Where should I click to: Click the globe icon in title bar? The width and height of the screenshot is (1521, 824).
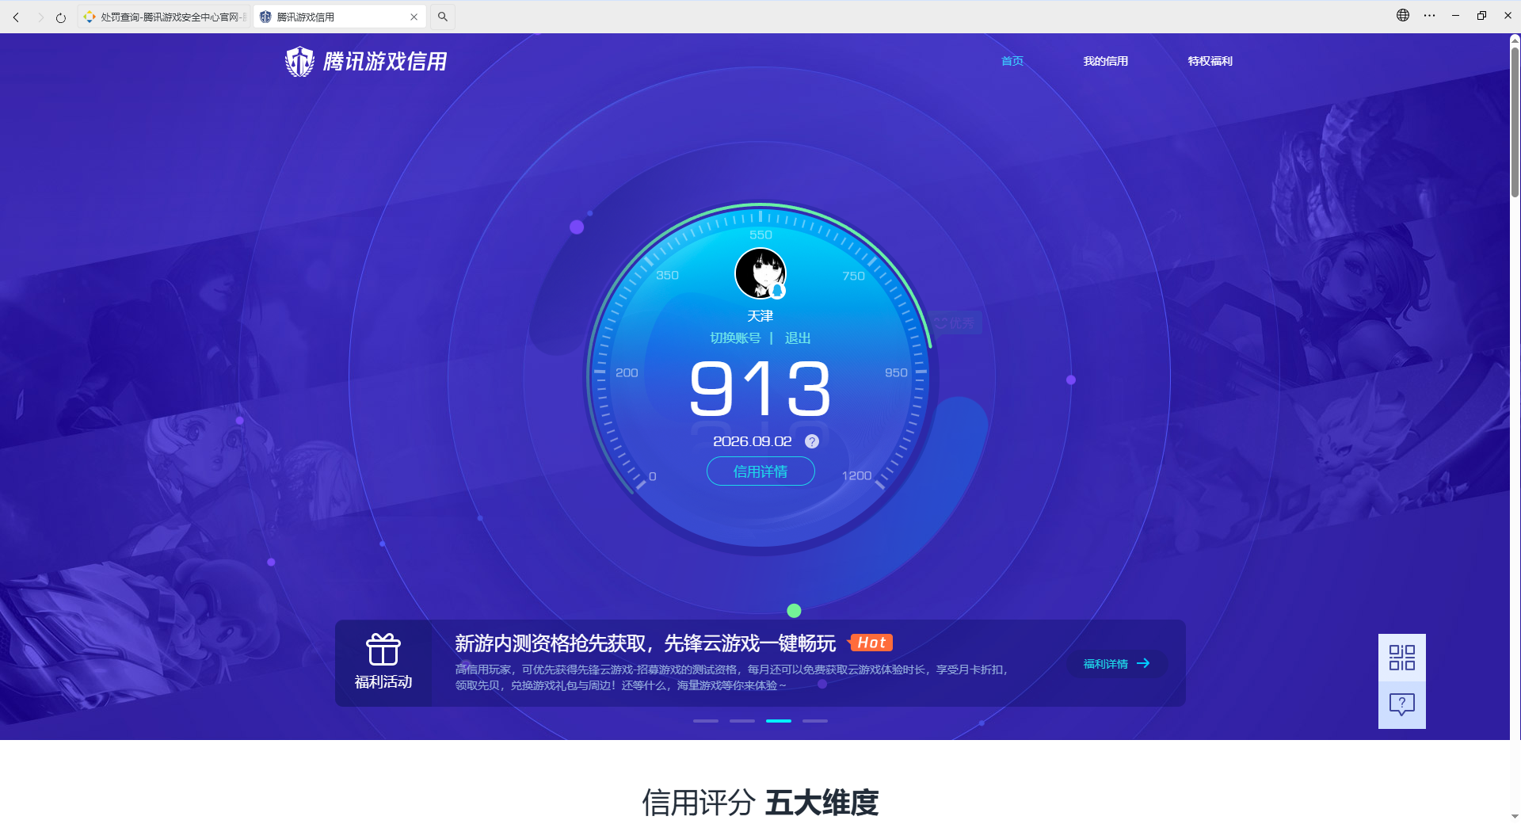(1403, 15)
